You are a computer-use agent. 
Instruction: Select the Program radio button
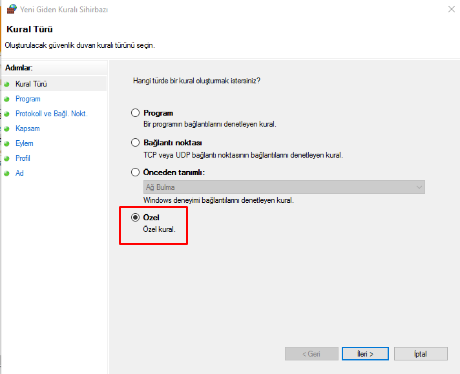pos(136,113)
